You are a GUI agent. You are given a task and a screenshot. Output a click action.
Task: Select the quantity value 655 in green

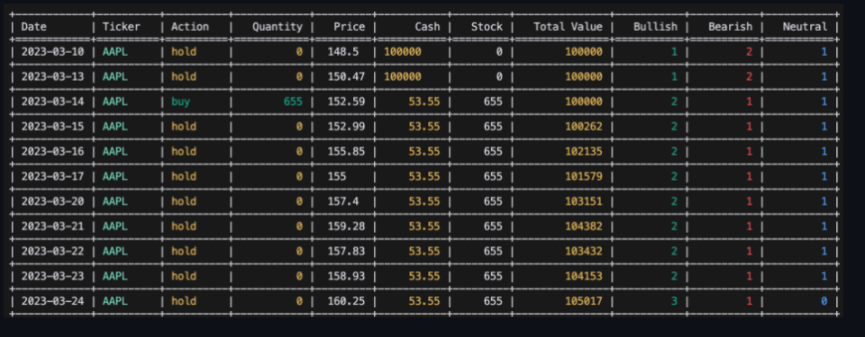(x=293, y=102)
